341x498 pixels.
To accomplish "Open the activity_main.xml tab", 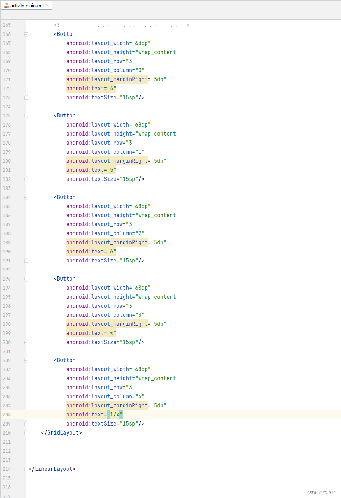I will [x=27, y=5].
